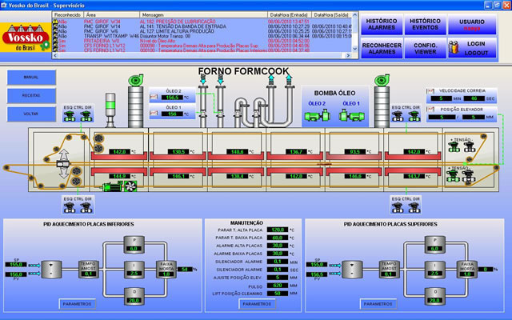Edit the Parar T. Alta Placa value
Viewport: 512px width, 320px height.
click(278, 230)
